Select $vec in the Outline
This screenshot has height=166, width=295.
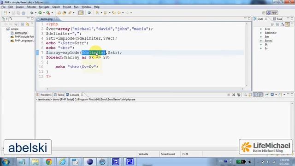point(267,29)
